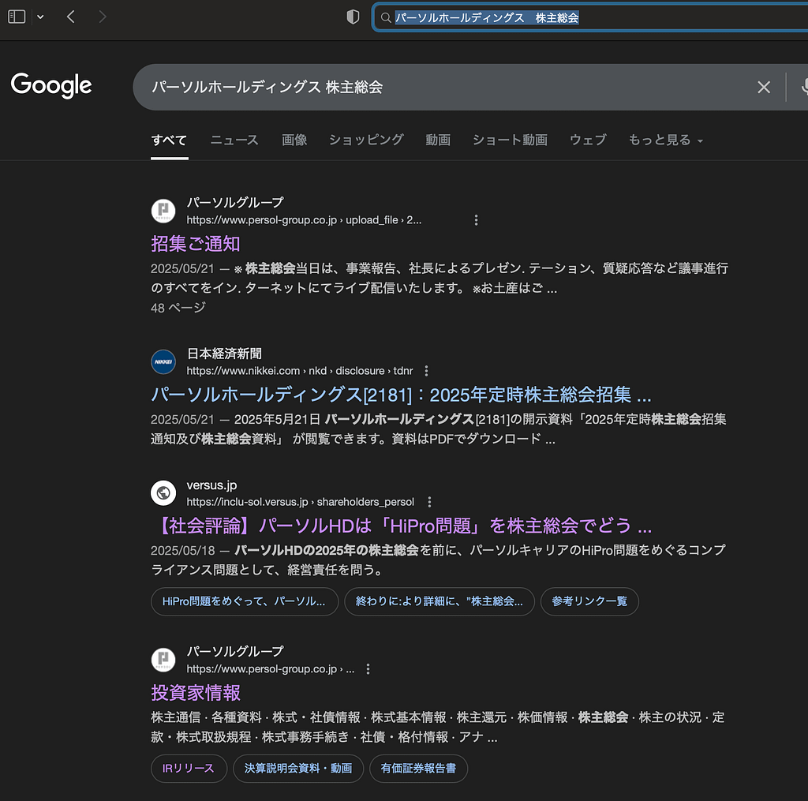Click the 有価証券報告書 chip
This screenshot has width=808, height=801.
418,768
